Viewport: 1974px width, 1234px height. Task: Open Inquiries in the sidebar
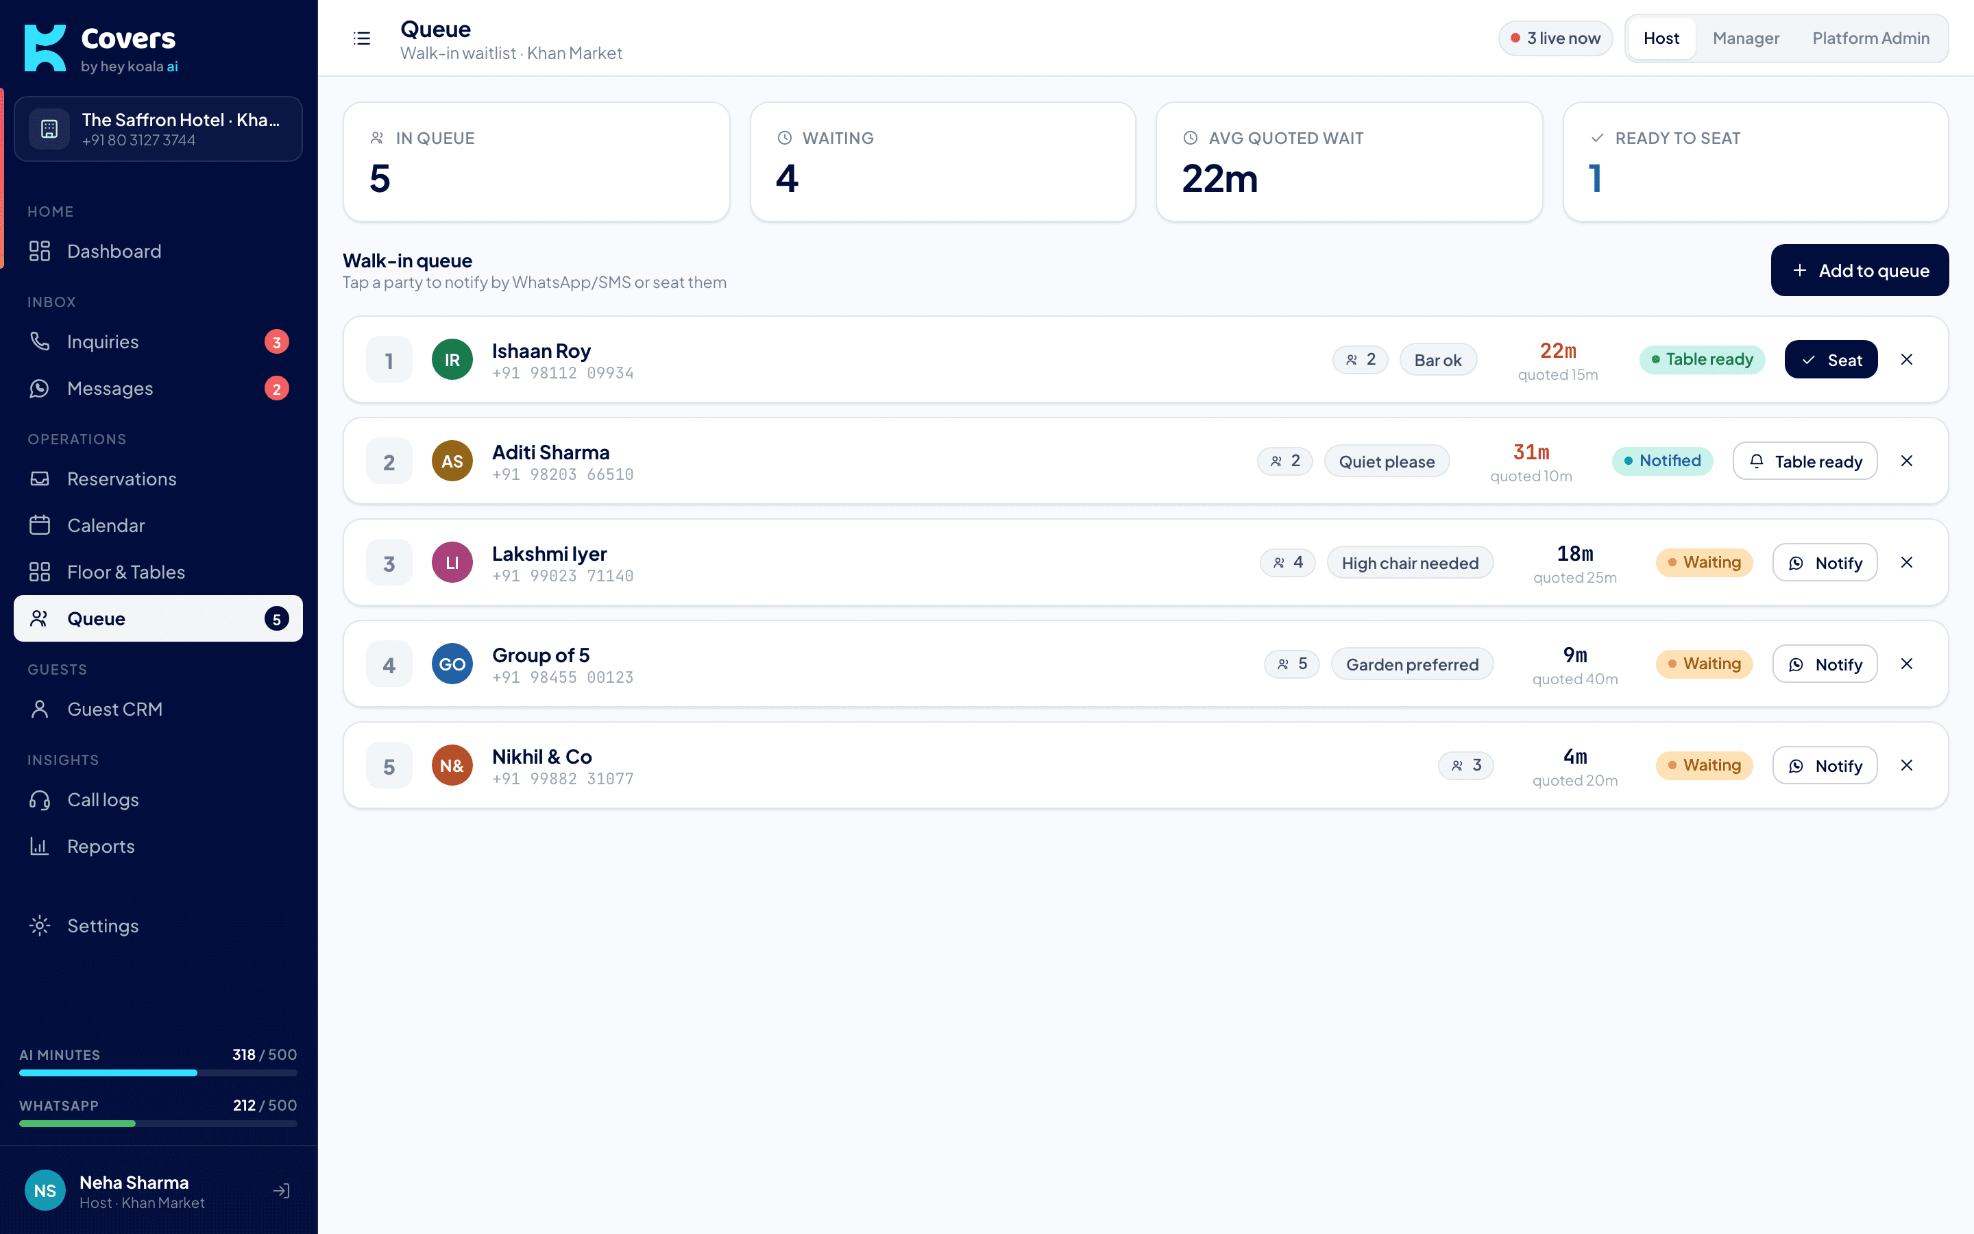click(158, 342)
